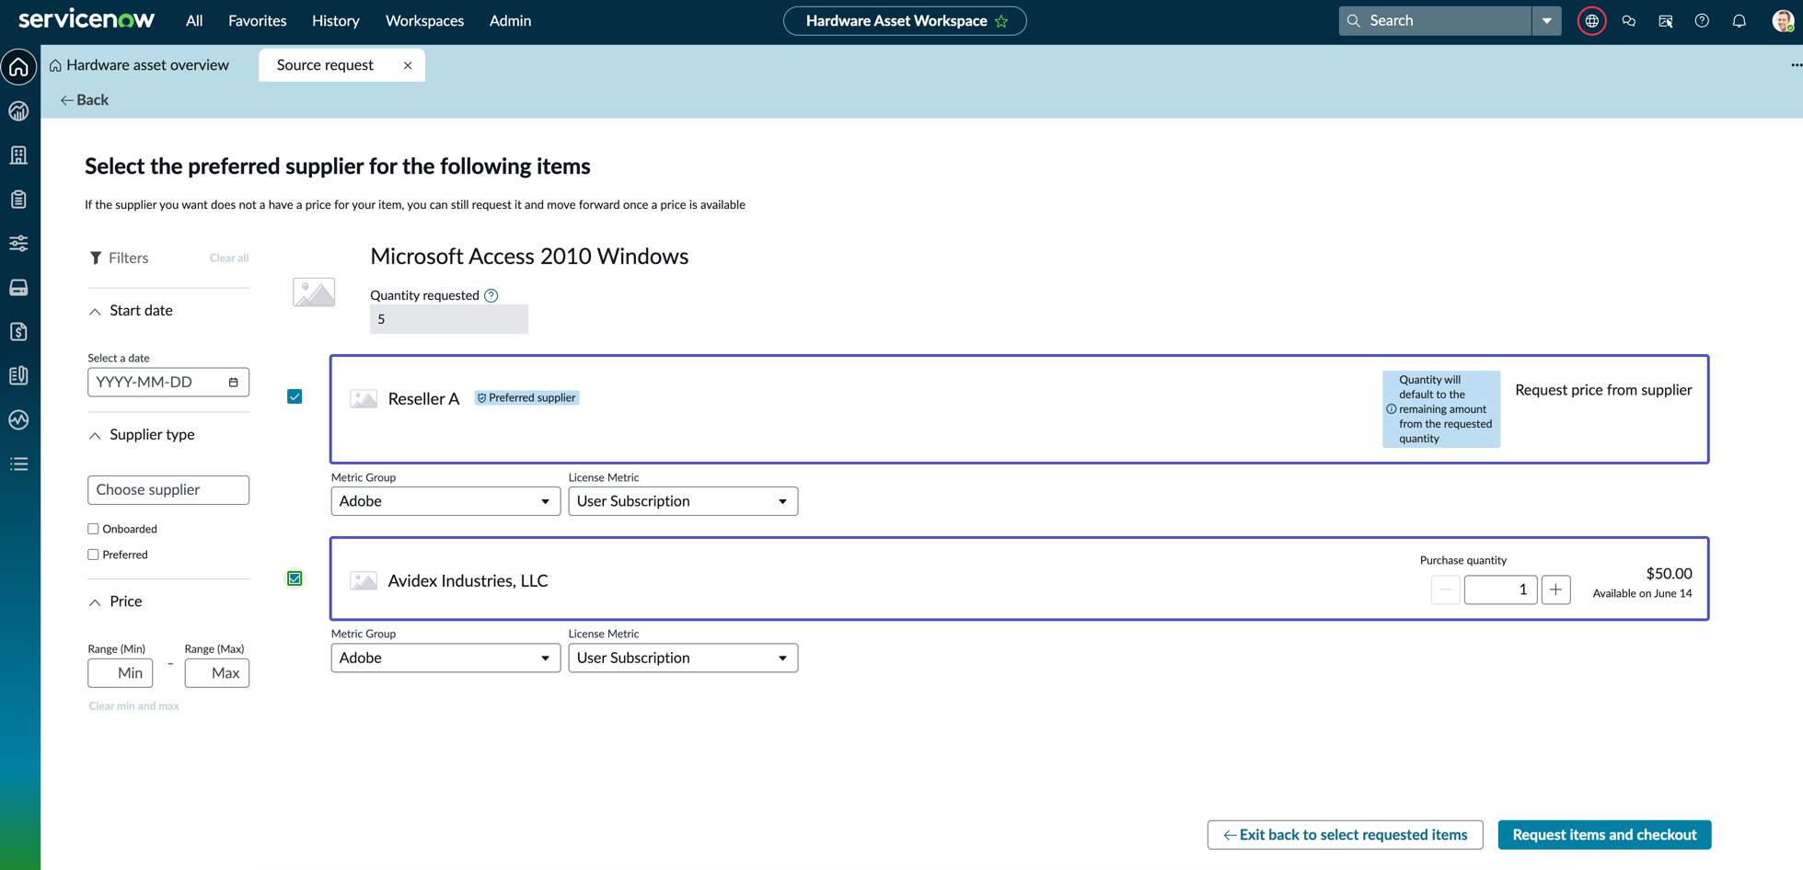Screen dimensions: 1803x870
Task: Switch to Hardware asset overview tab
Action: [139, 65]
